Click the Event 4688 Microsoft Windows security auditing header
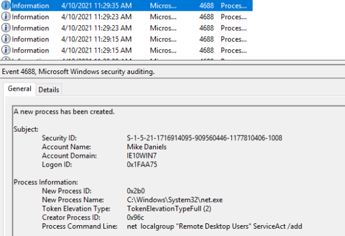The width and height of the screenshot is (345, 236). [79, 72]
